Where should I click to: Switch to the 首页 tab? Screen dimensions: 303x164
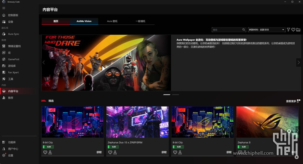point(56,21)
